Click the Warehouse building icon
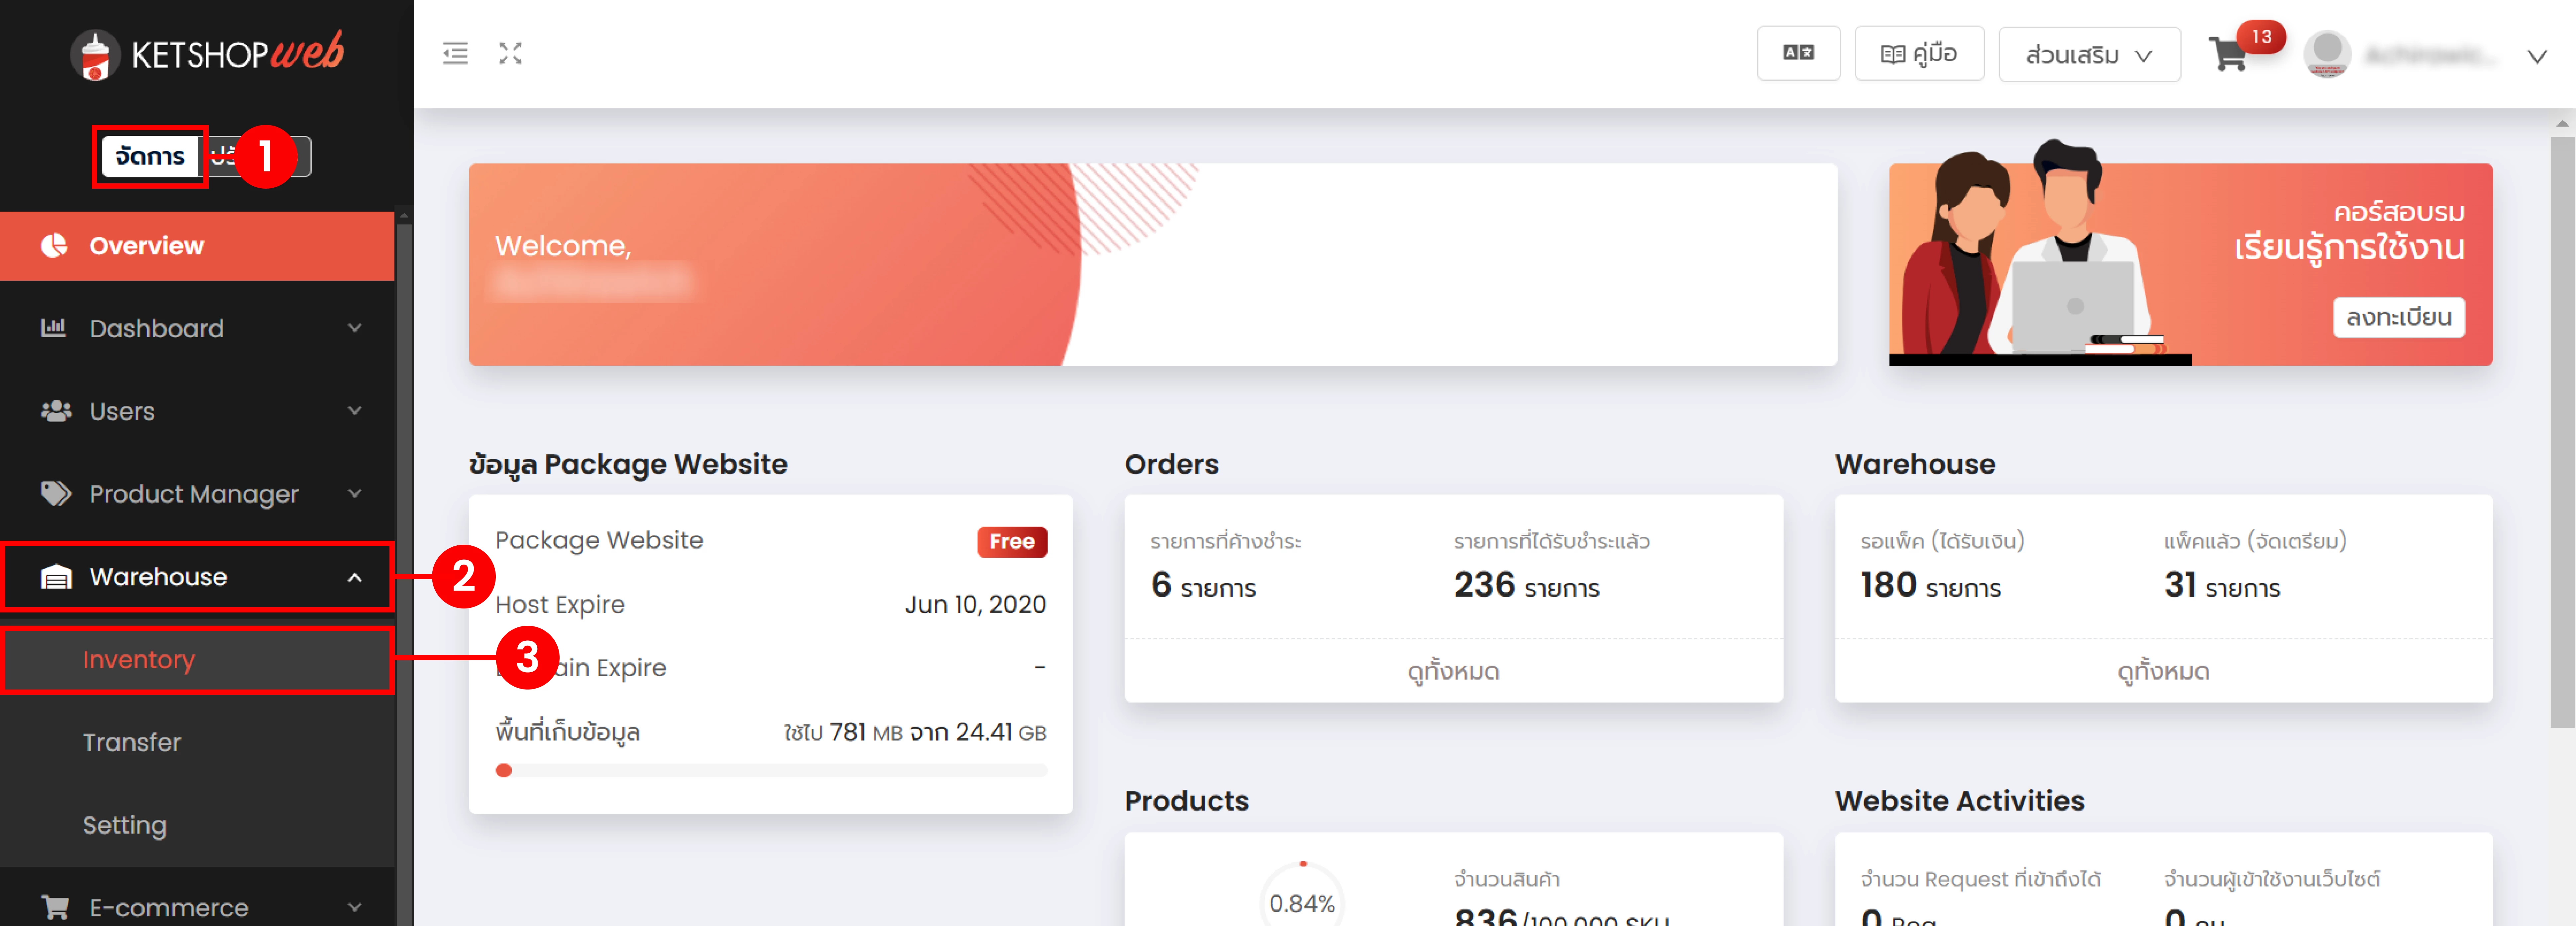The image size is (2576, 926). click(x=56, y=577)
